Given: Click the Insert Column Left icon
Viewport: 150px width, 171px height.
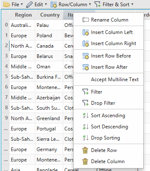Looking at the screenshot, I should click(86, 32).
